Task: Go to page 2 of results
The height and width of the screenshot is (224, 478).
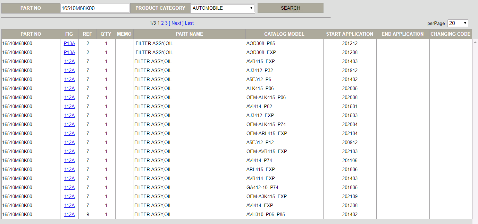Action: tap(162, 23)
